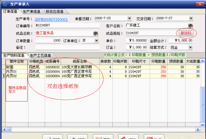Click the empty 备注 remarks field
Screen dimensions: 206x139
(68, 47)
